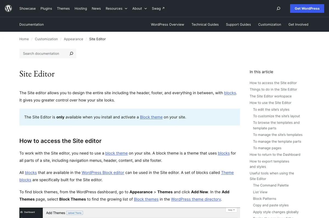Open Get Involved section
The width and height of the screenshot is (329, 218).
click(298, 24)
